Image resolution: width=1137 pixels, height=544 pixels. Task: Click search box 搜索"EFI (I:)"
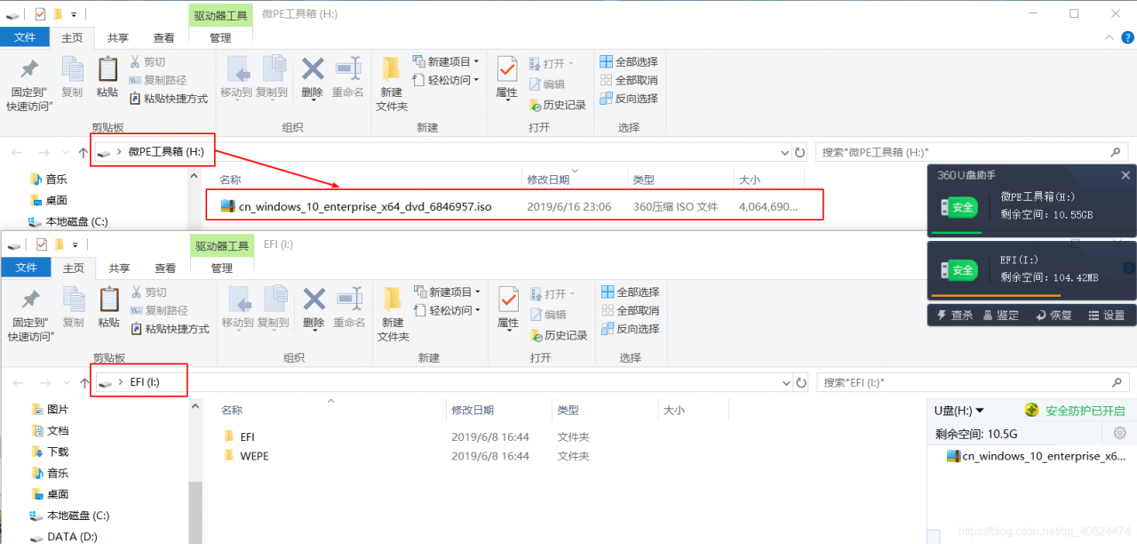[x=974, y=382]
